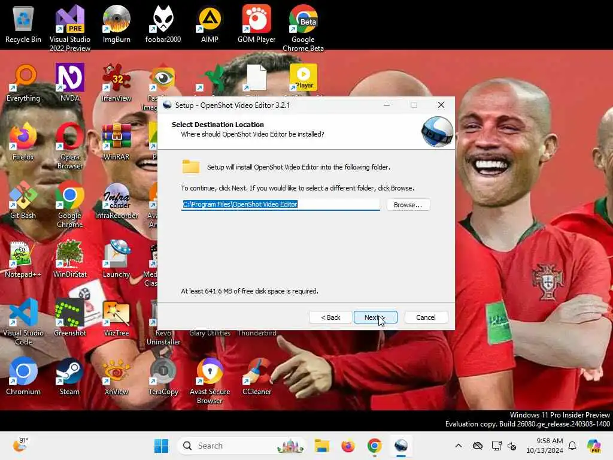Select the Avast Secure Browser icon
The width and height of the screenshot is (613, 460).
pyautogui.click(x=210, y=380)
